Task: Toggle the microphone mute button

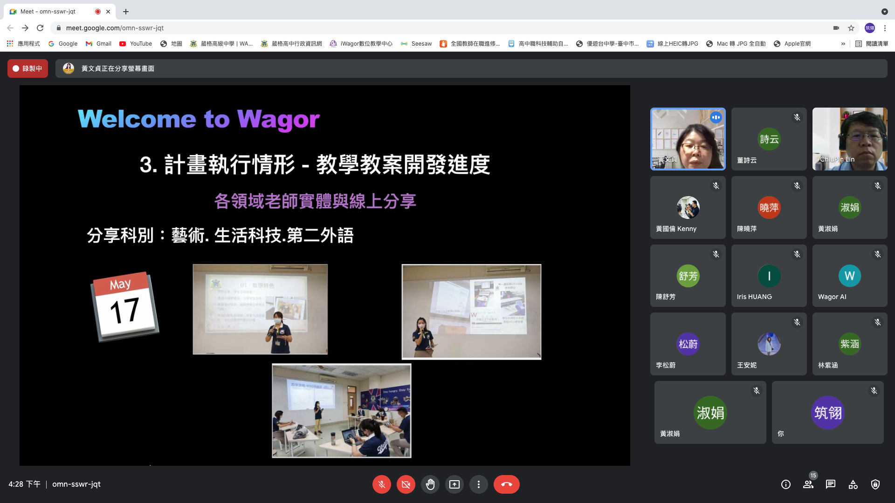Action: point(381,484)
